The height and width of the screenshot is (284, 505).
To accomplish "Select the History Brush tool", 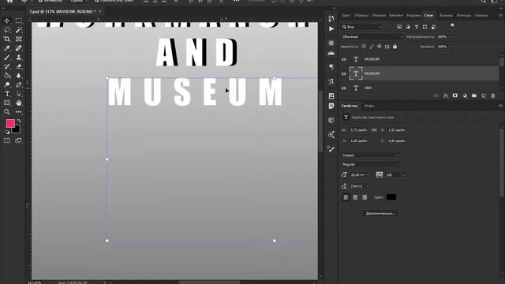I will pyautogui.click(x=7, y=66).
